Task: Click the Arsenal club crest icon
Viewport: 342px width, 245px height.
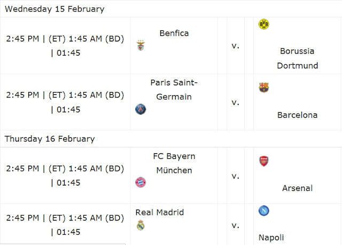Action: click(263, 161)
